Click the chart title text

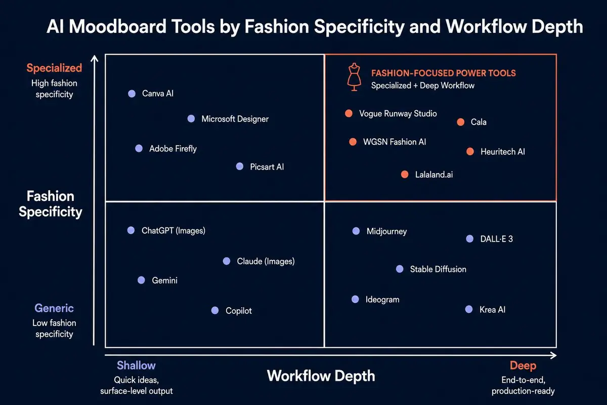coord(314,26)
